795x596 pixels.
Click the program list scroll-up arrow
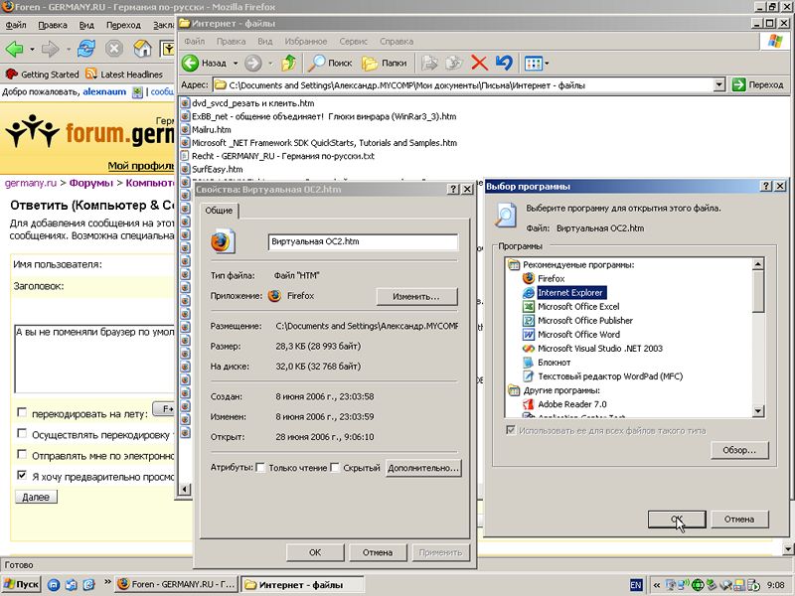tap(758, 263)
